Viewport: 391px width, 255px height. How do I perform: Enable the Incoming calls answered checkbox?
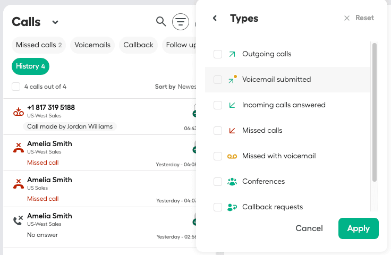coord(218,105)
